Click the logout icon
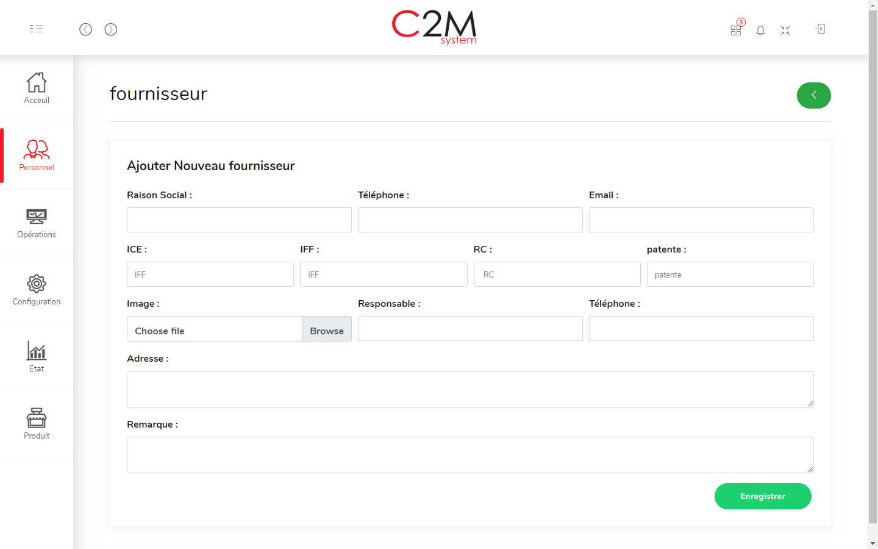The image size is (878, 549). [x=820, y=29]
